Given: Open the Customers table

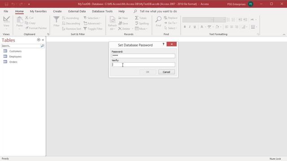Looking at the screenshot, I should (x=15, y=51).
